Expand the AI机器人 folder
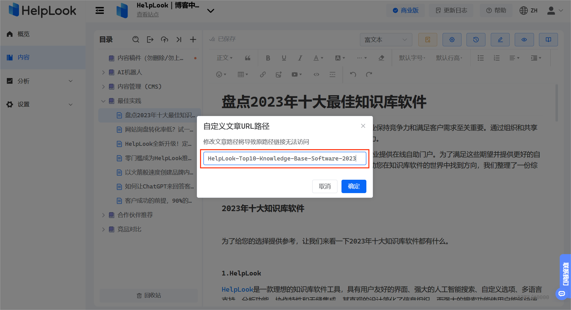571x310 pixels. (103, 72)
